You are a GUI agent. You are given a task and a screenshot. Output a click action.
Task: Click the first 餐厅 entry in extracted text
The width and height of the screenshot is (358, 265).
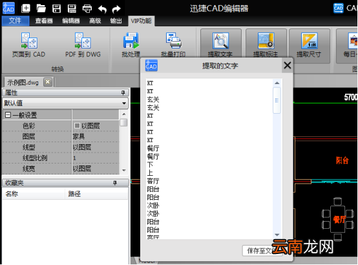pos(153,149)
